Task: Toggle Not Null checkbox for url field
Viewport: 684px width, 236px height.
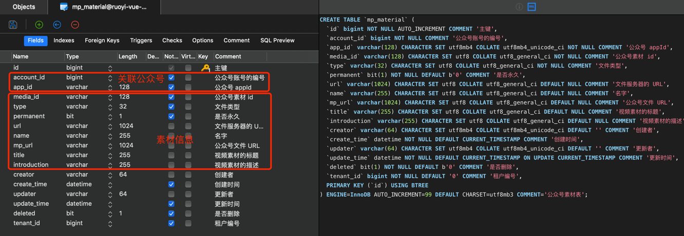Action: [x=171, y=126]
